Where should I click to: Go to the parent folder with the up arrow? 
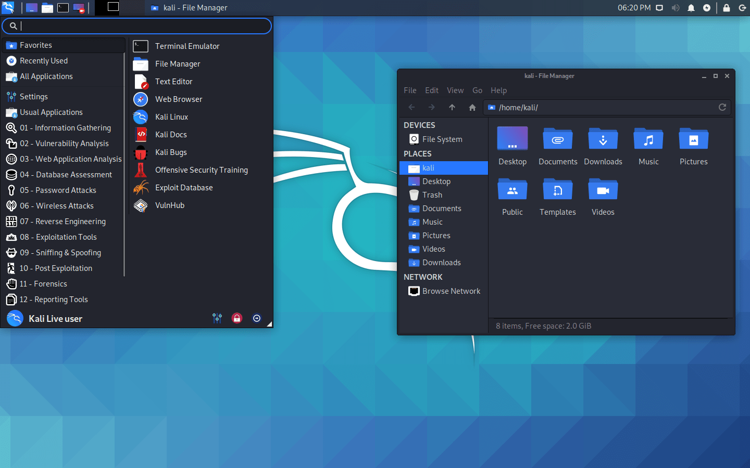coord(452,107)
